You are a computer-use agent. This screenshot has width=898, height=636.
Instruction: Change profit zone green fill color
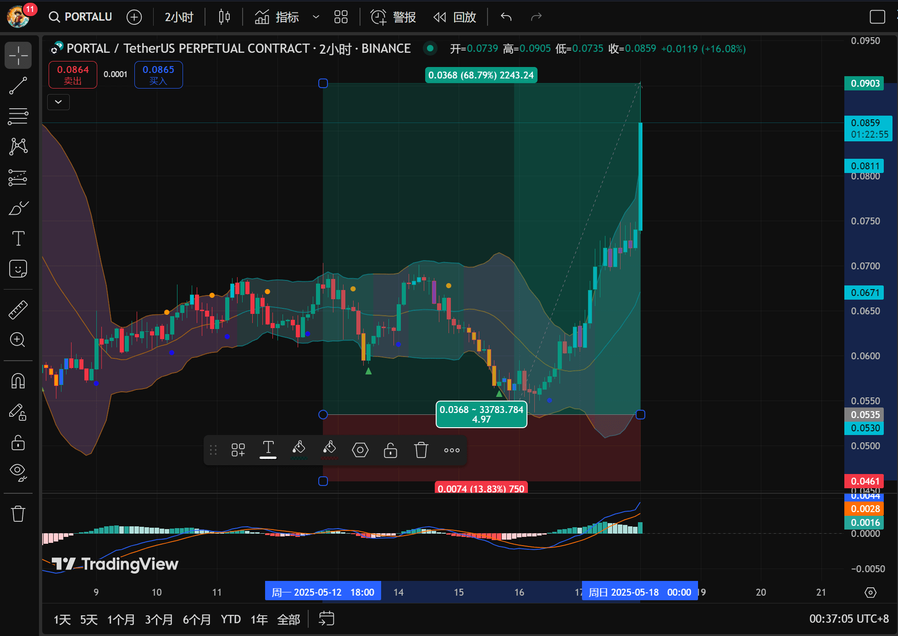pos(299,450)
